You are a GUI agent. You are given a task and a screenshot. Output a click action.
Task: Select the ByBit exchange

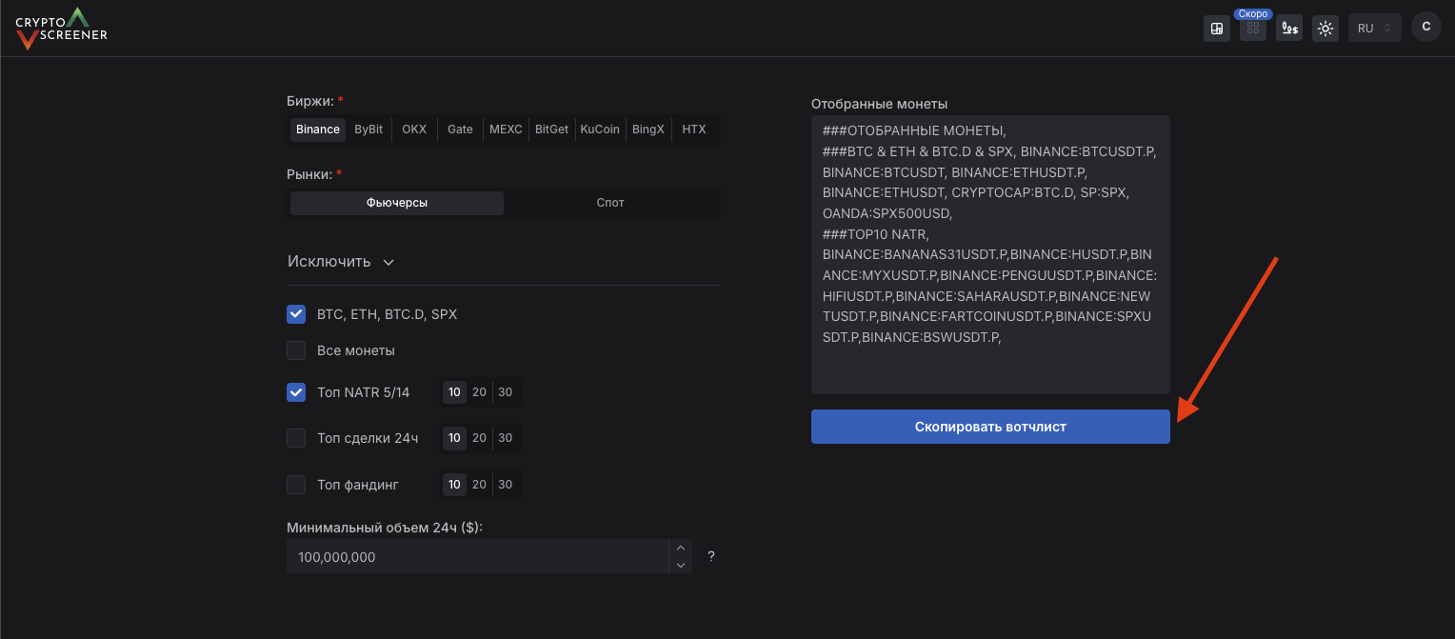tap(369, 130)
